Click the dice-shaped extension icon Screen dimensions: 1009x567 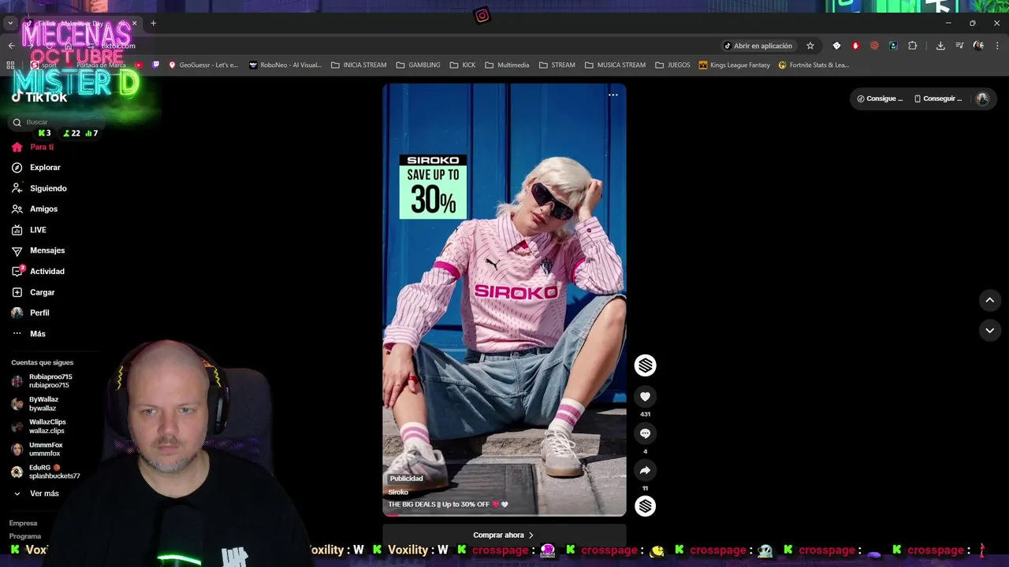pyautogui.click(x=836, y=46)
